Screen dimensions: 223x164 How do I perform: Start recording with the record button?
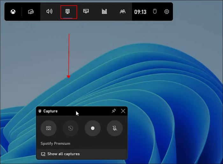pos(93,128)
